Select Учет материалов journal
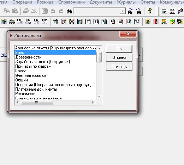The image size is (184, 165). pyautogui.click(x=55, y=75)
